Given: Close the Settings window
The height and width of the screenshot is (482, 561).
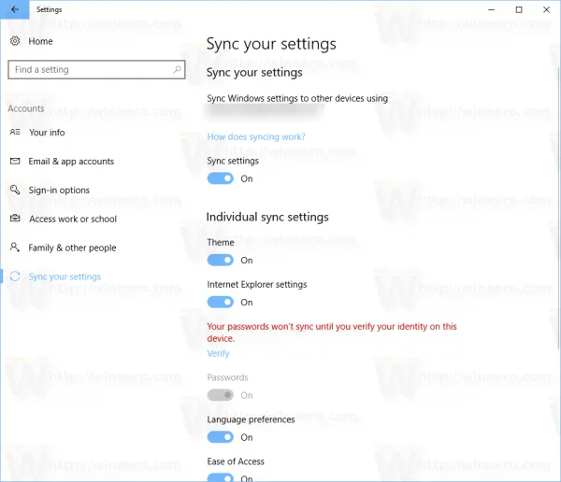Looking at the screenshot, I should click(546, 9).
